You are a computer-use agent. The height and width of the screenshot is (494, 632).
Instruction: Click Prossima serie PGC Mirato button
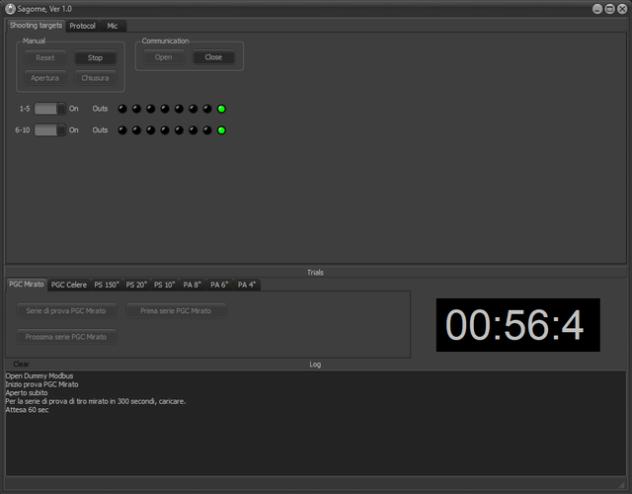[x=66, y=337]
